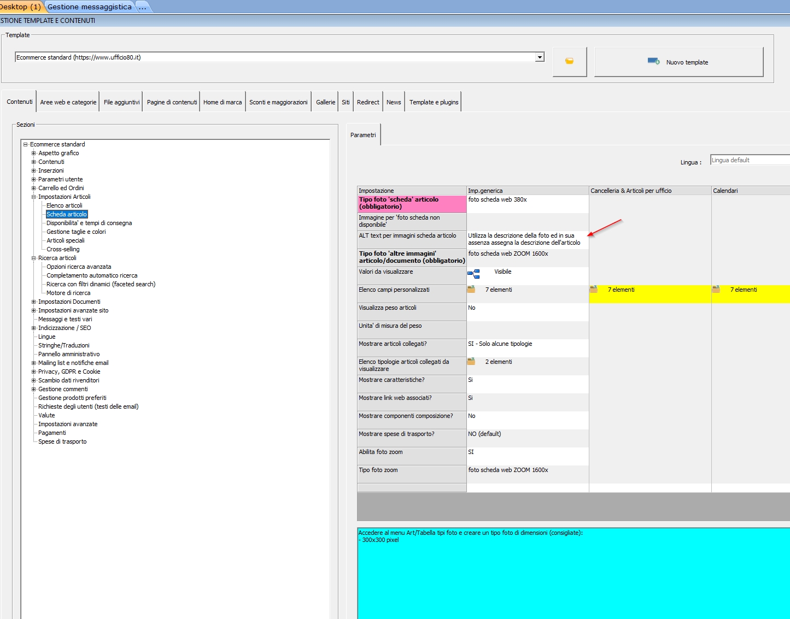This screenshot has height=619, width=790.
Task: Click the folder icon beside 2 elementi
Action: [x=471, y=361]
